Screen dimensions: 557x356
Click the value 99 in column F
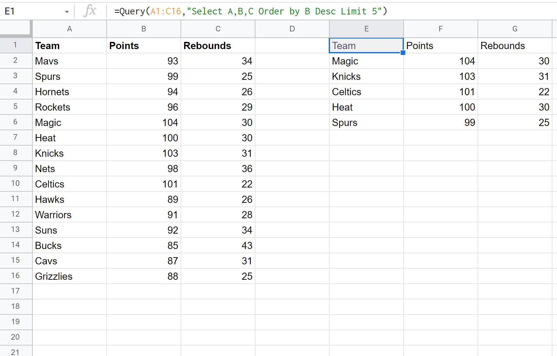coord(441,122)
